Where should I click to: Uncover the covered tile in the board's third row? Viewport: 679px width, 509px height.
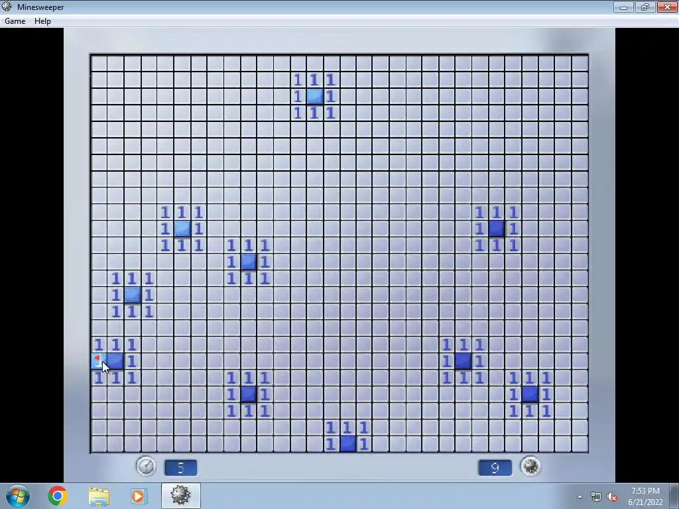(x=315, y=97)
